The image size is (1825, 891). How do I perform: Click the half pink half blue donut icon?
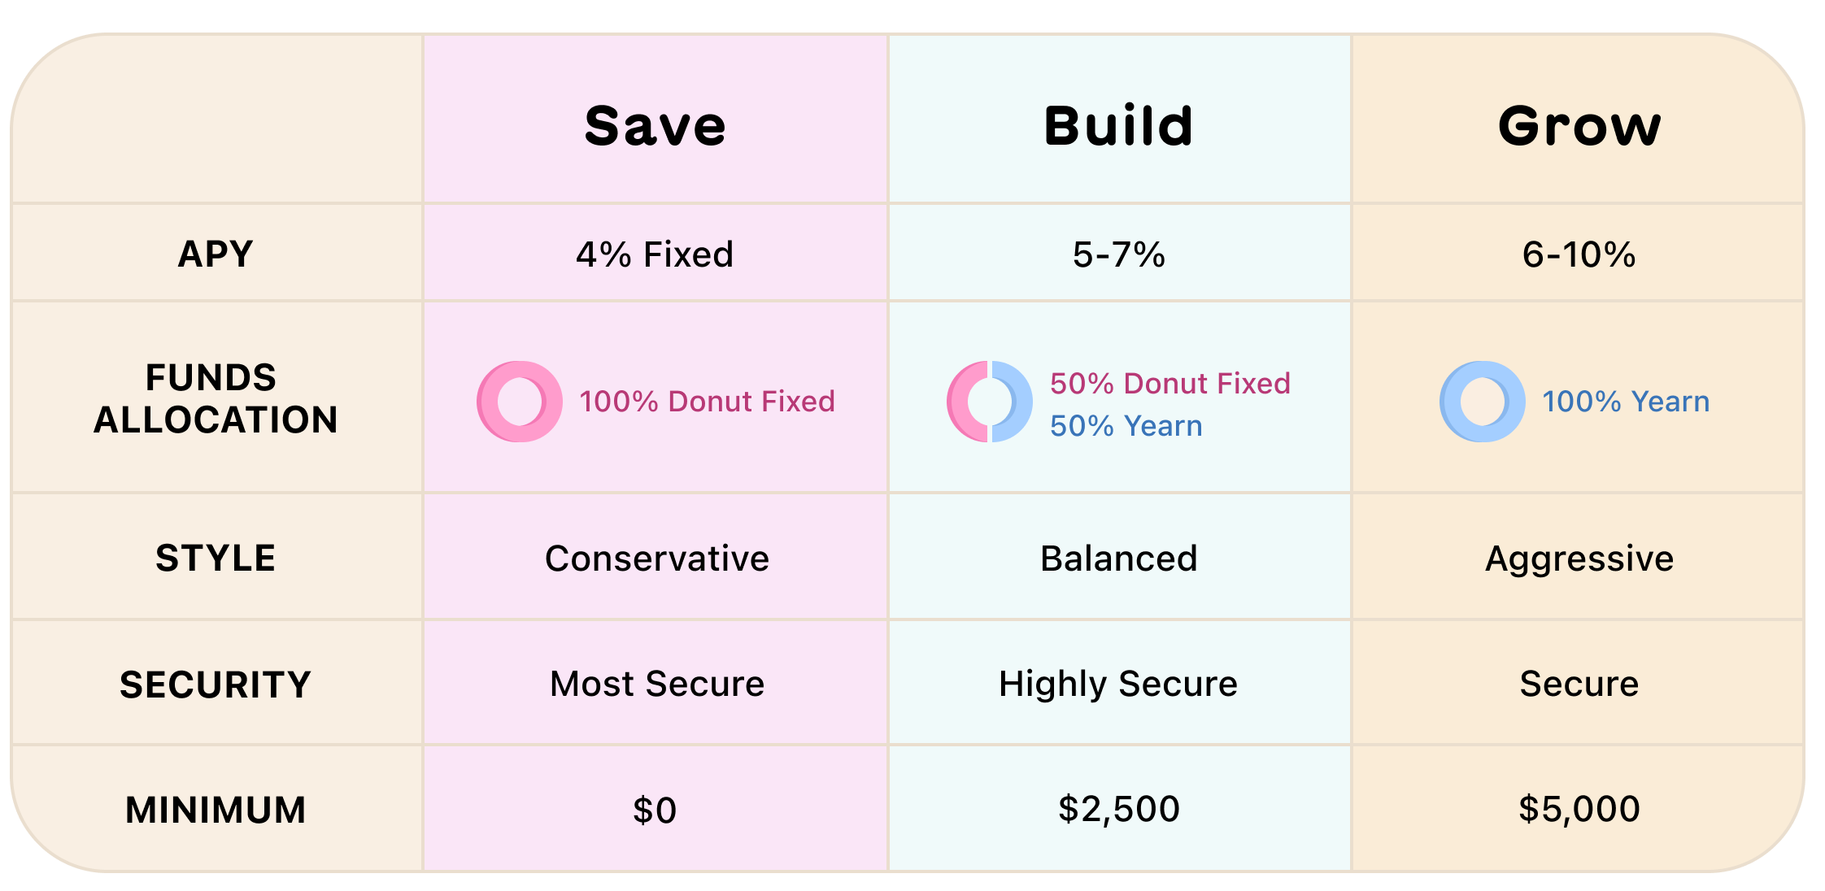point(990,402)
